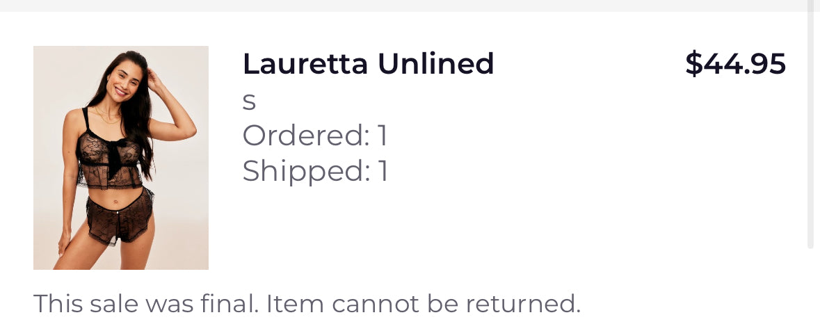This screenshot has width=820, height=331.
Task: Click the Shipped: 1 quantity line
Action: tap(314, 171)
